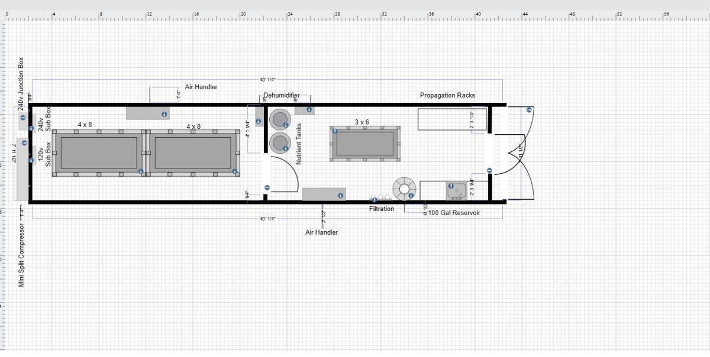Select the right 4 x 8 grow table
710x357 pixels.
[193, 153]
